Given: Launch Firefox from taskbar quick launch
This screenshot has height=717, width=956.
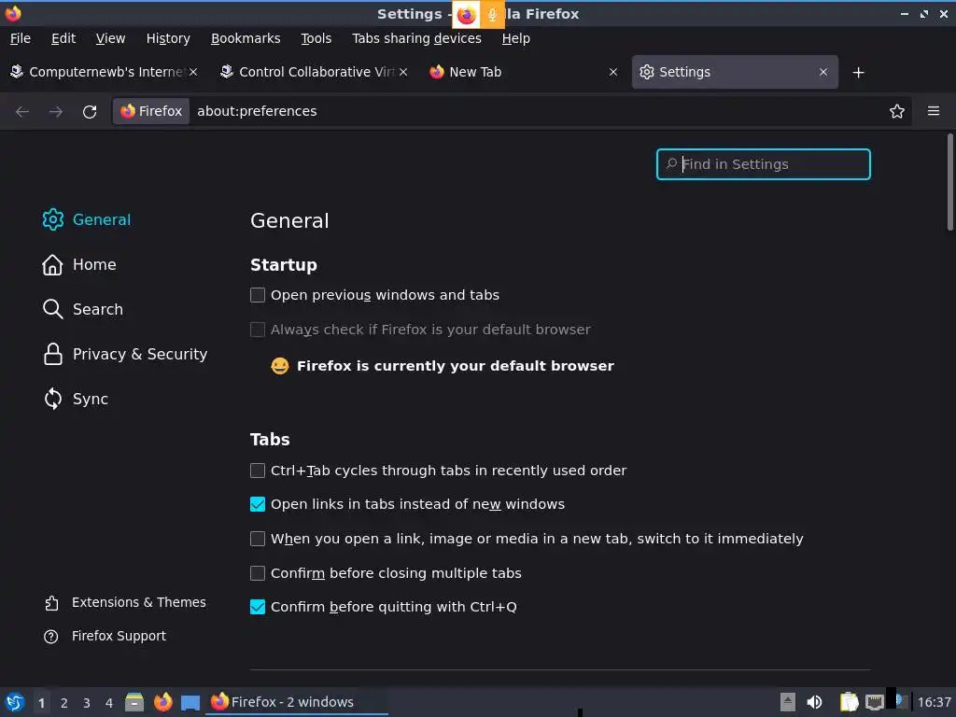Looking at the screenshot, I should [162, 702].
